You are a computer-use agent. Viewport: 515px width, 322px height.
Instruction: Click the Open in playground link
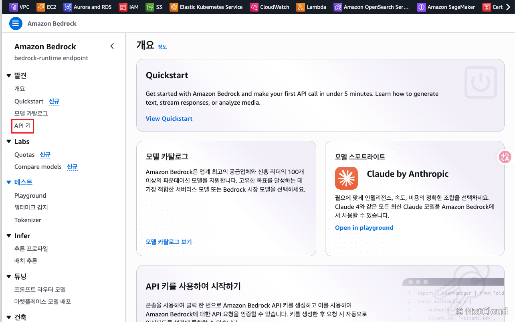tap(364, 227)
